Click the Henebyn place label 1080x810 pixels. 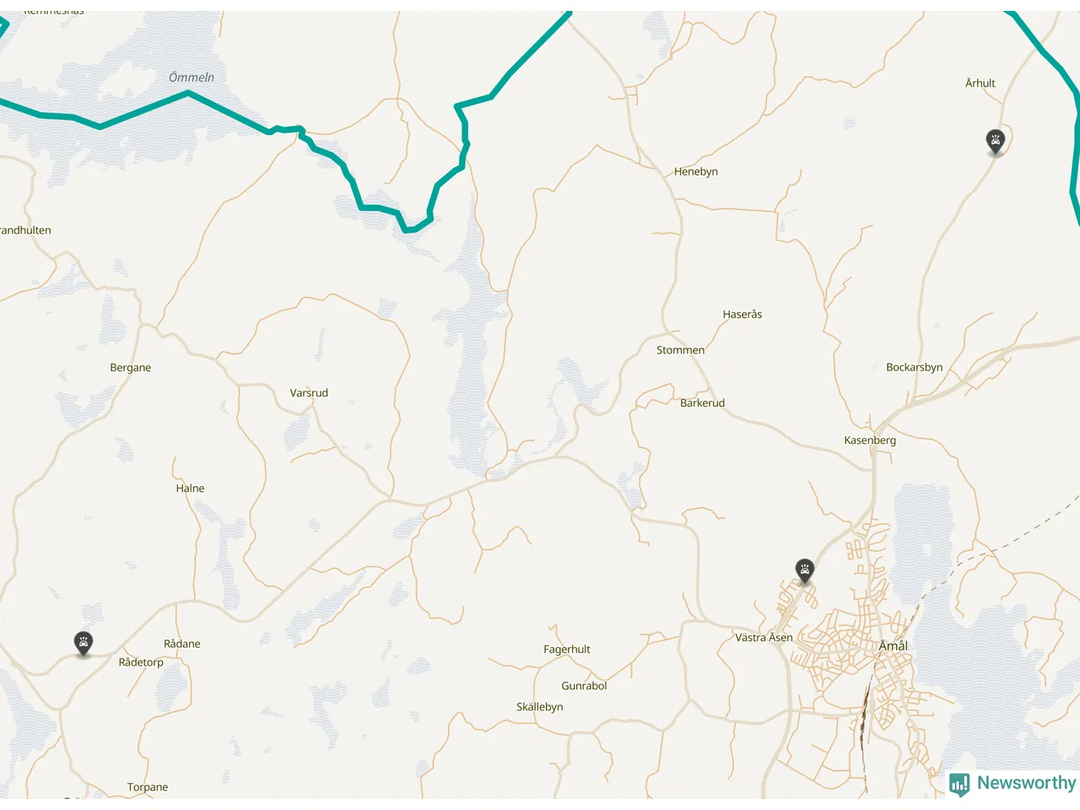(696, 171)
